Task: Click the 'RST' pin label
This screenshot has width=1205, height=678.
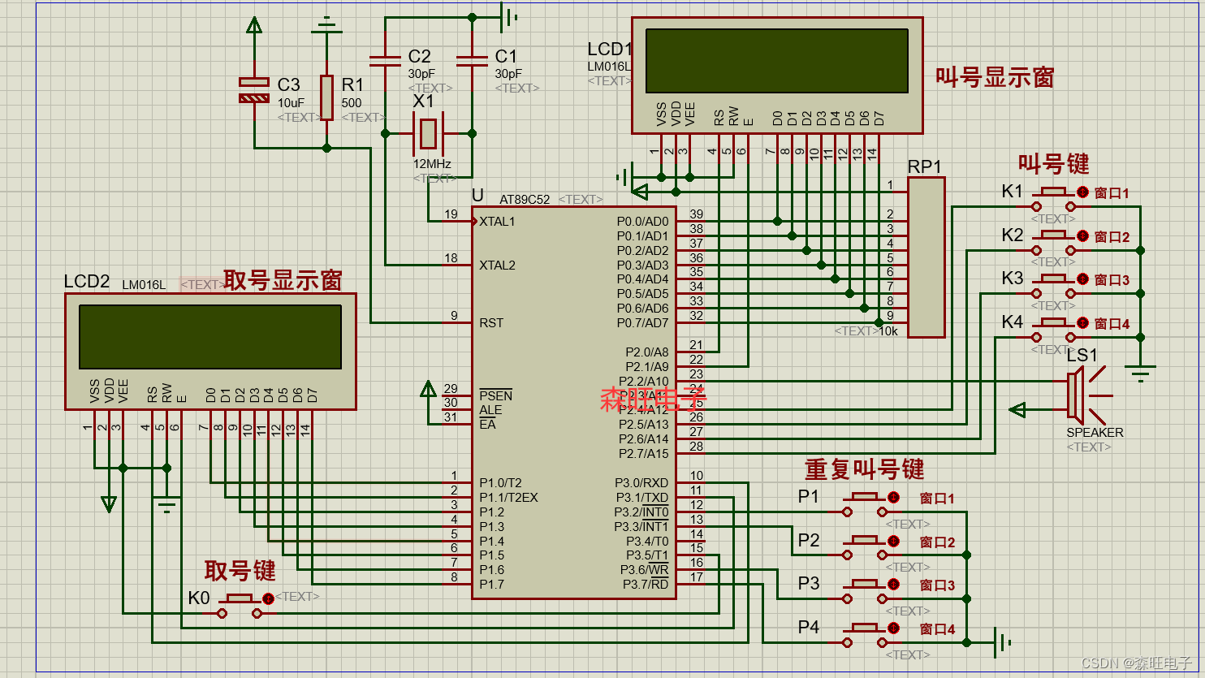Action: (x=491, y=323)
